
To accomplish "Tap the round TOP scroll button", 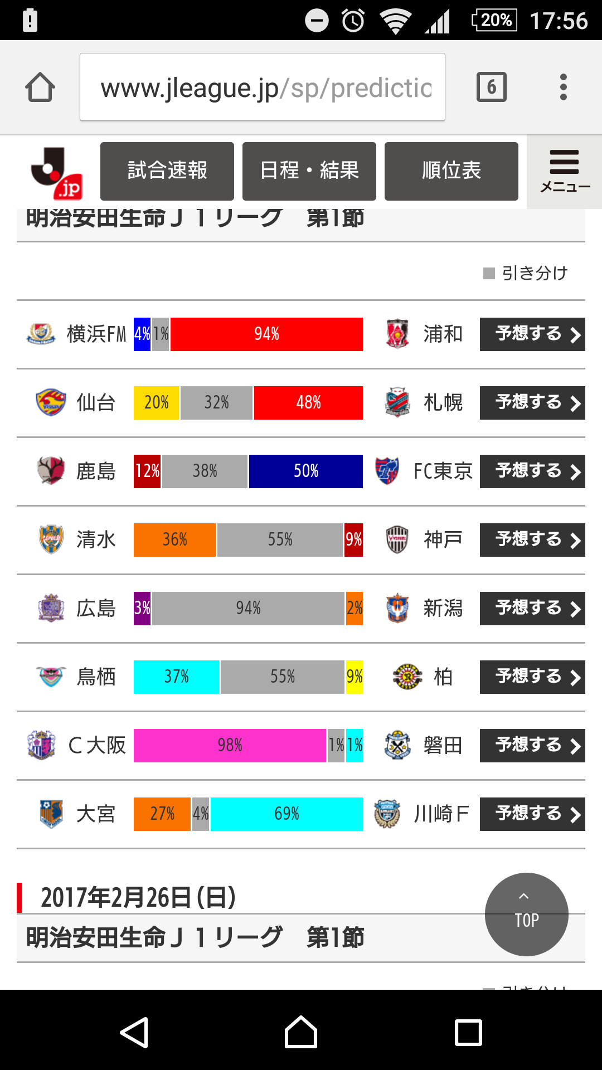I will pyautogui.click(x=527, y=915).
